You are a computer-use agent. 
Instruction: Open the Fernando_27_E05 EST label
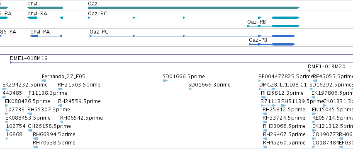tap(63, 77)
